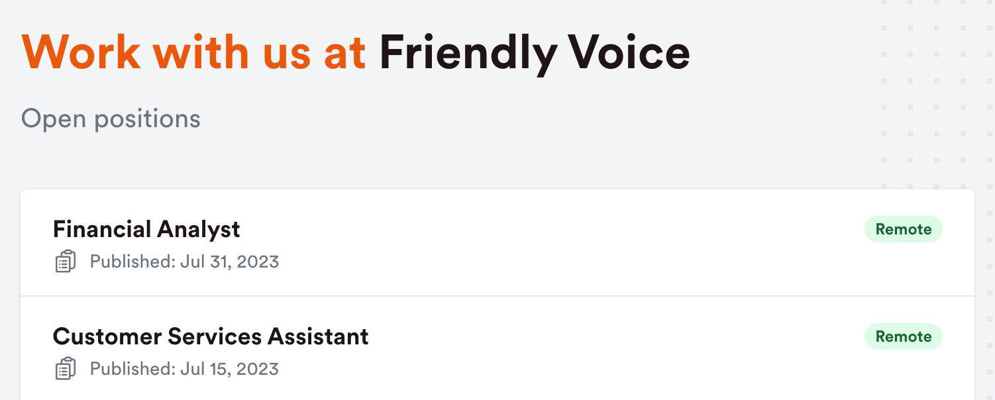Image resolution: width=995 pixels, height=400 pixels.
Task: Select the Remote badge on Financial Analyst
Action: click(904, 229)
